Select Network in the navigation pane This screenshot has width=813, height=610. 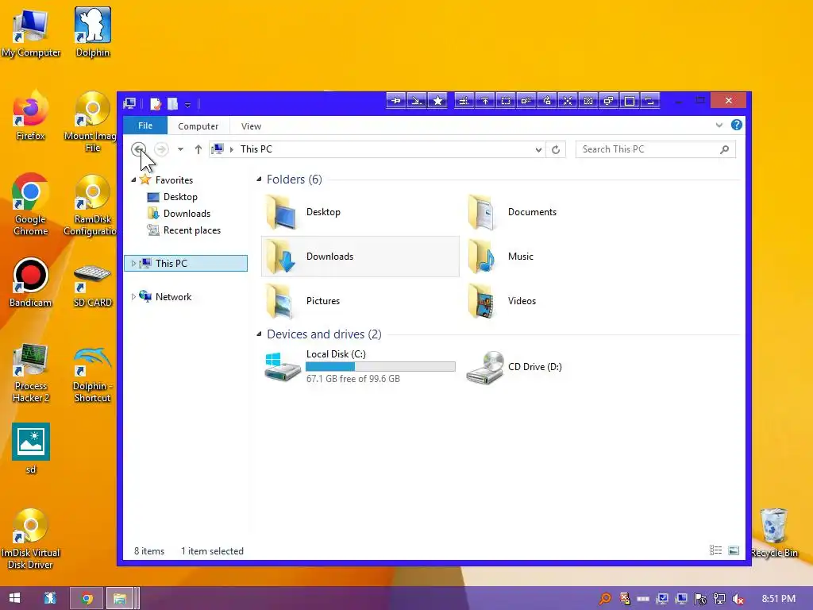click(173, 297)
